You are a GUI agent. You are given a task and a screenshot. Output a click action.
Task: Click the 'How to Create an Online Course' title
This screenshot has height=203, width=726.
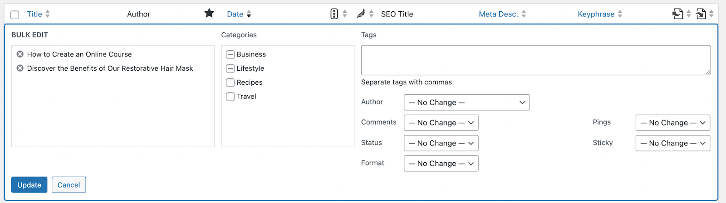click(x=79, y=54)
